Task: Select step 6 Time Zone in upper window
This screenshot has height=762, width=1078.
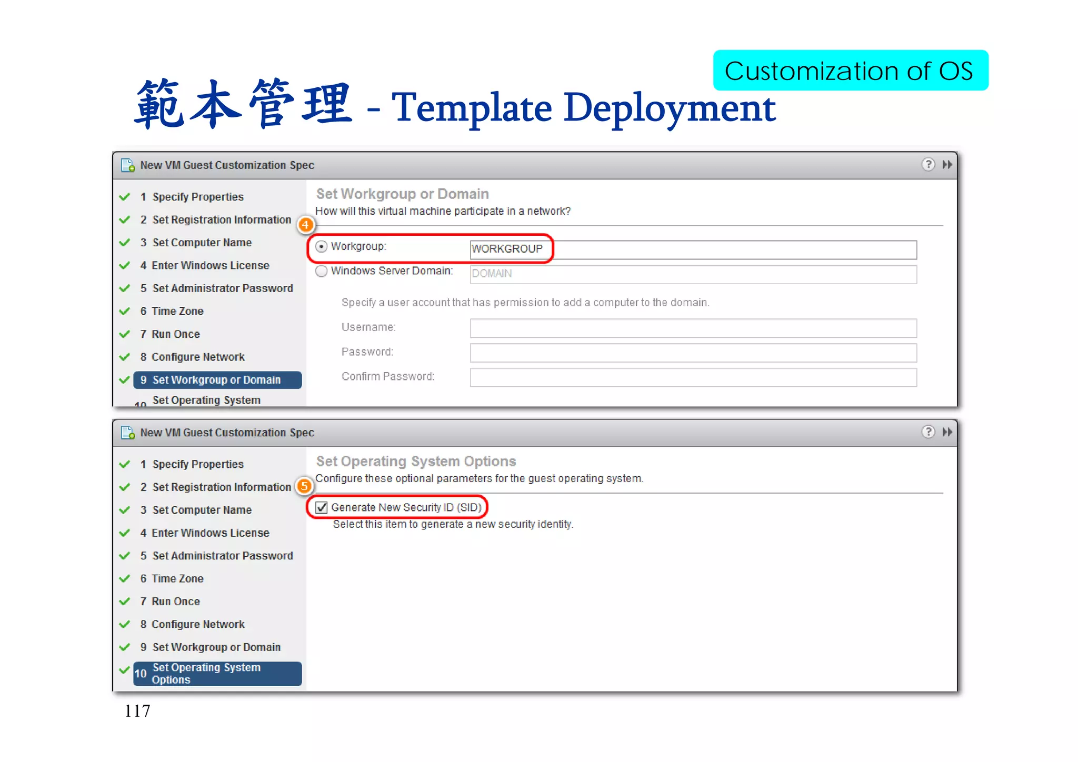Action: click(172, 311)
